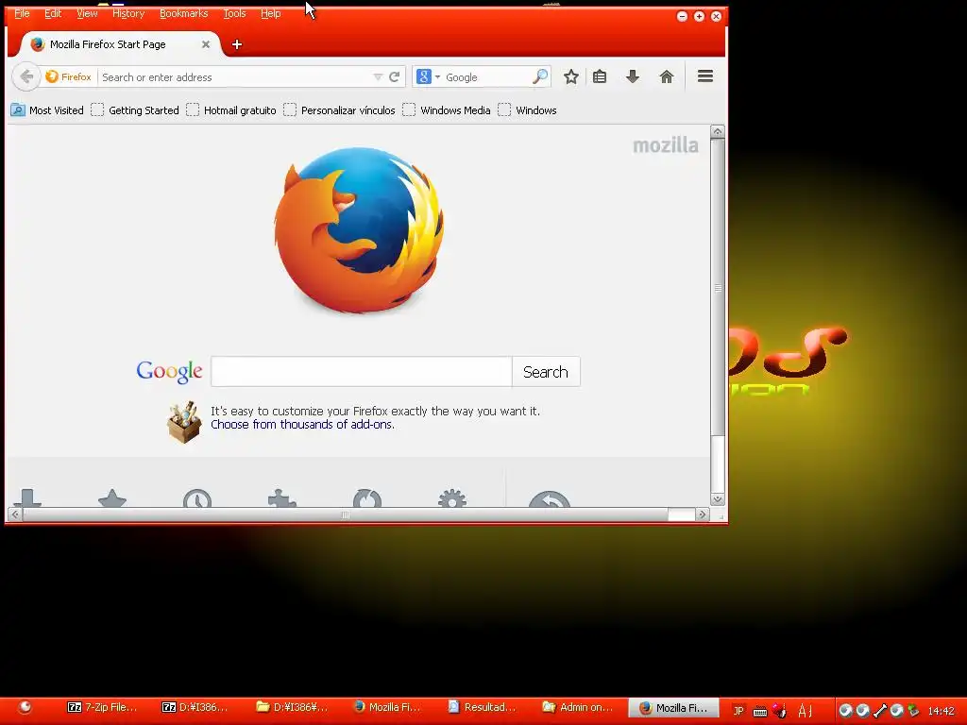Image resolution: width=967 pixels, height=725 pixels.
Task: Focus the address bar input
Action: pyautogui.click(x=234, y=77)
